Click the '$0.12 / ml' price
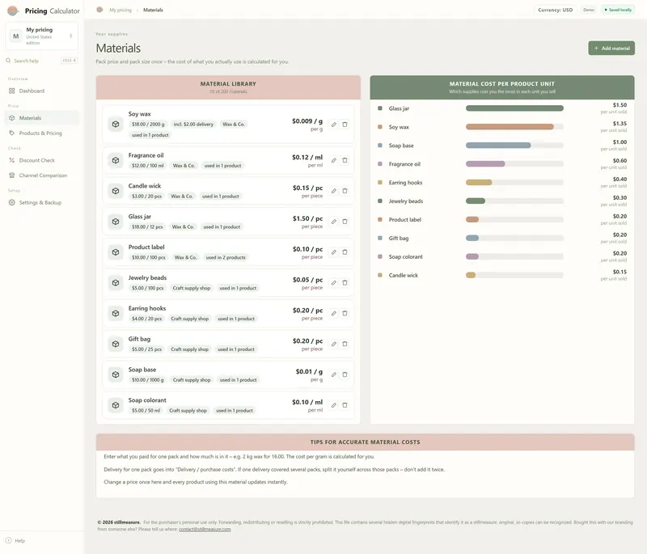The height and width of the screenshot is (554, 647). (307, 157)
